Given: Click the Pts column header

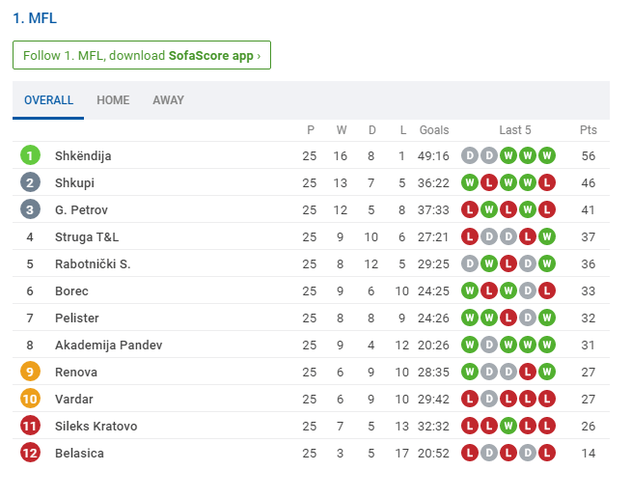Looking at the screenshot, I should click(x=588, y=130).
